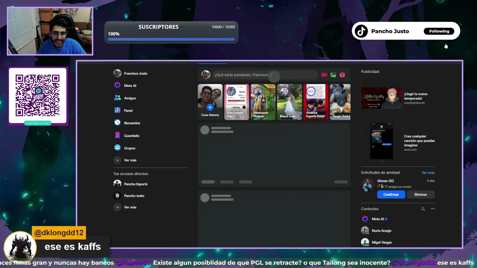Open Guardado saved items
The image size is (477, 268).
click(127, 135)
